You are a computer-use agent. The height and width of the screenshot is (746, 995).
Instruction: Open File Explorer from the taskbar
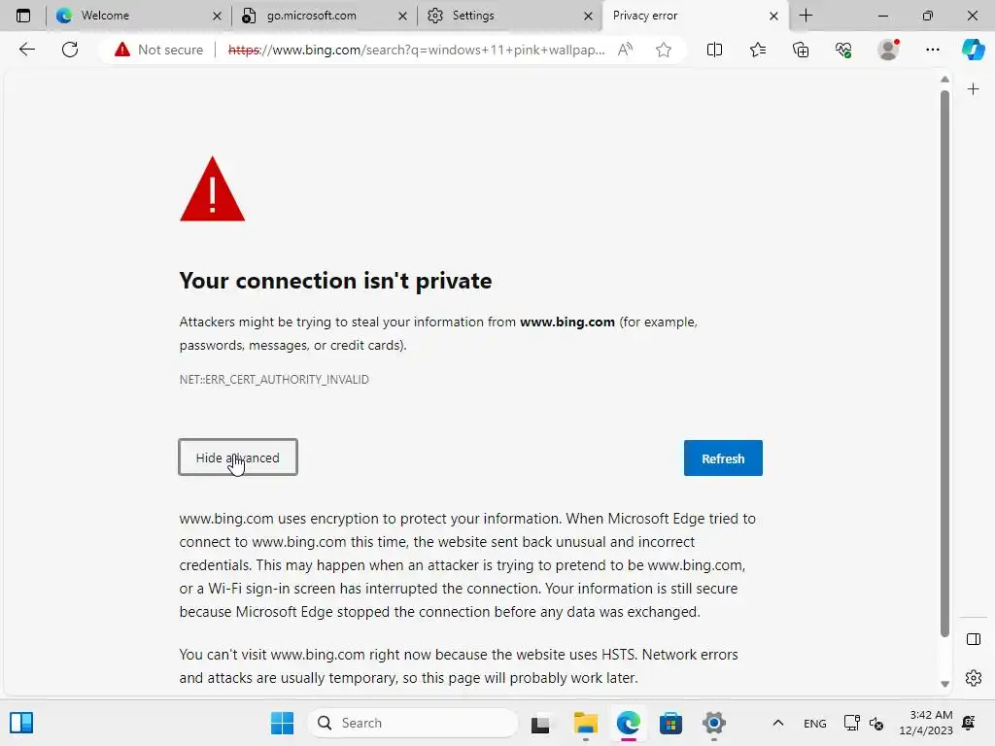585,723
